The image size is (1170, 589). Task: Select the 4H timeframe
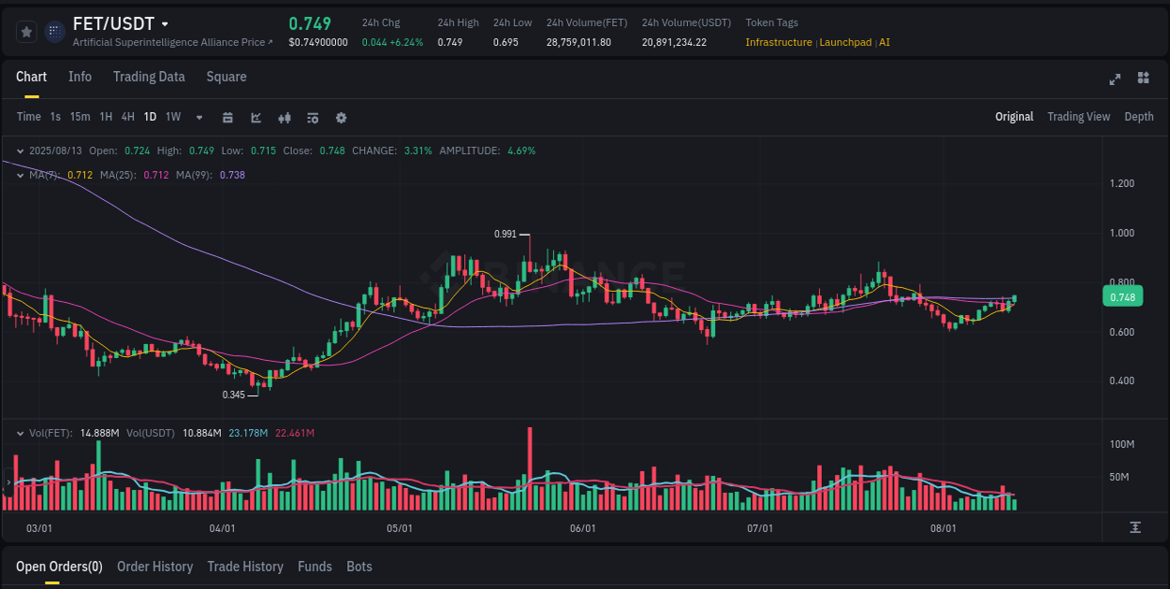point(127,117)
